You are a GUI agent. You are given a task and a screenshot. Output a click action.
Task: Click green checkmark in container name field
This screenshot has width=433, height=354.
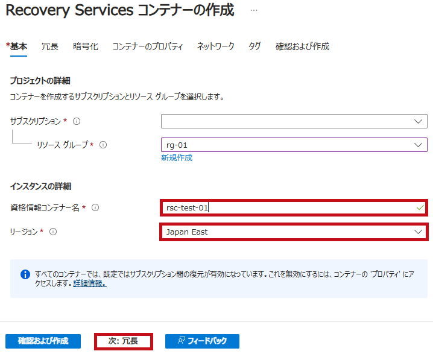point(420,207)
